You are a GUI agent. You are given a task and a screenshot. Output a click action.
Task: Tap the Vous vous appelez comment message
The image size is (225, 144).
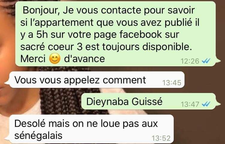97,80
